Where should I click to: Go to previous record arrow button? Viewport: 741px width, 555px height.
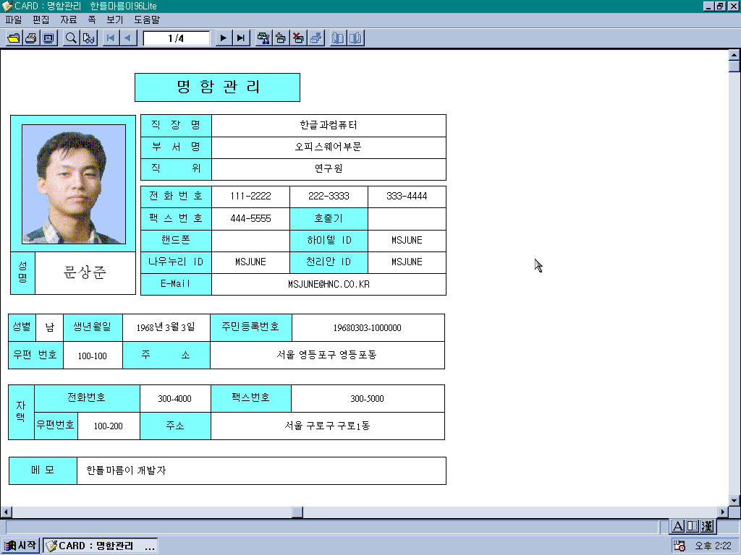point(128,38)
